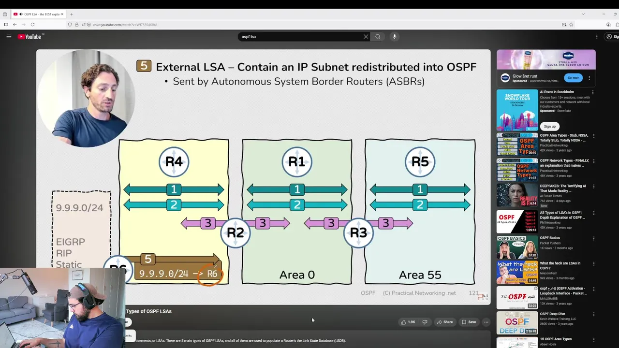The height and width of the screenshot is (348, 619).
Task: Open '15 OSPF Area Types' video
Action: click(556, 339)
